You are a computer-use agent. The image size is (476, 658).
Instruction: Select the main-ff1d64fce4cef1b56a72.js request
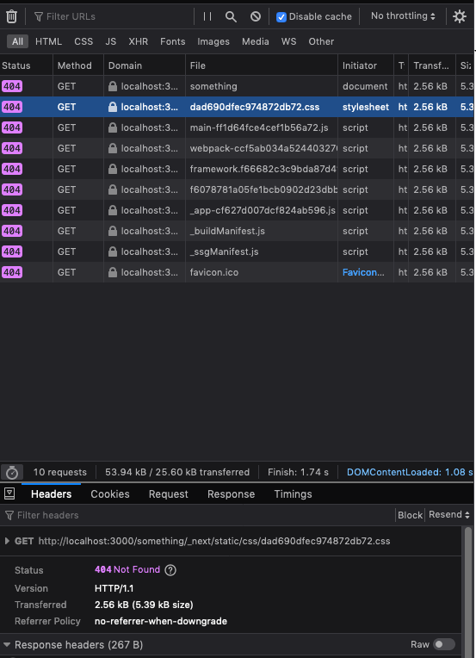point(237,127)
